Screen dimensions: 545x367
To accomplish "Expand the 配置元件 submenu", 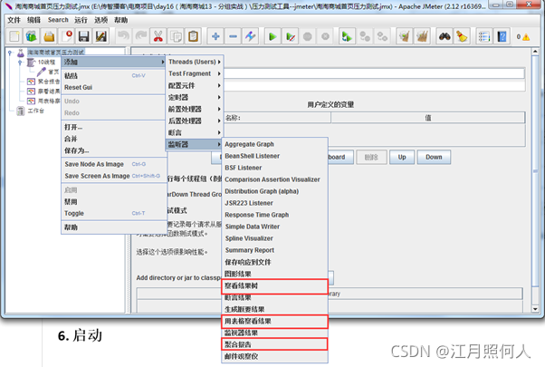I will pyautogui.click(x=195, y=85).
